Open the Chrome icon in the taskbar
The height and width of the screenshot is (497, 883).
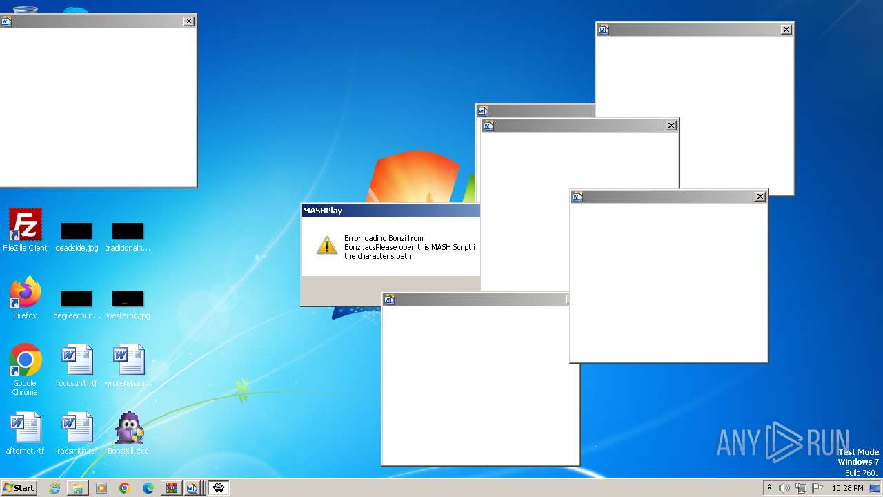(125, 488)
